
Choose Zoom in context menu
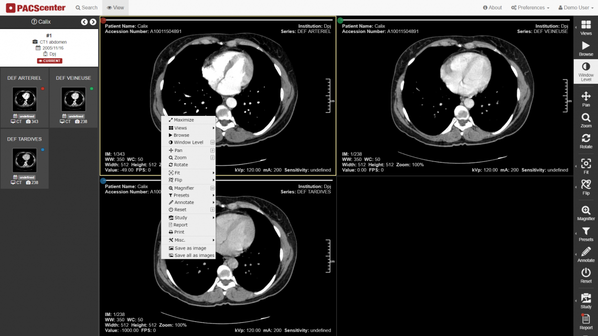pos(188,158)
